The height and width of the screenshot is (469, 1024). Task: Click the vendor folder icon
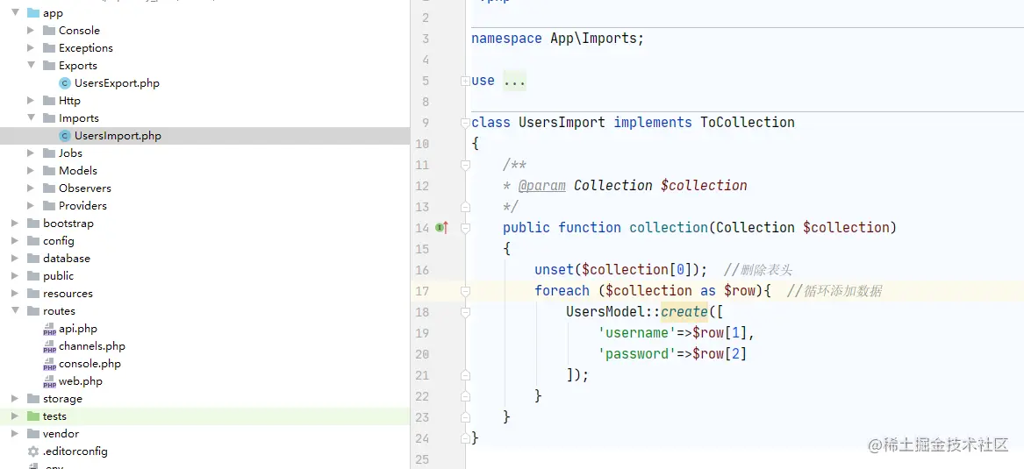click(33, 434)
